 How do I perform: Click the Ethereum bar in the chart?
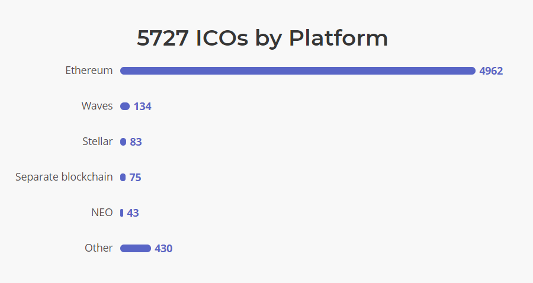pyautogui.click(x=298, y=70)
